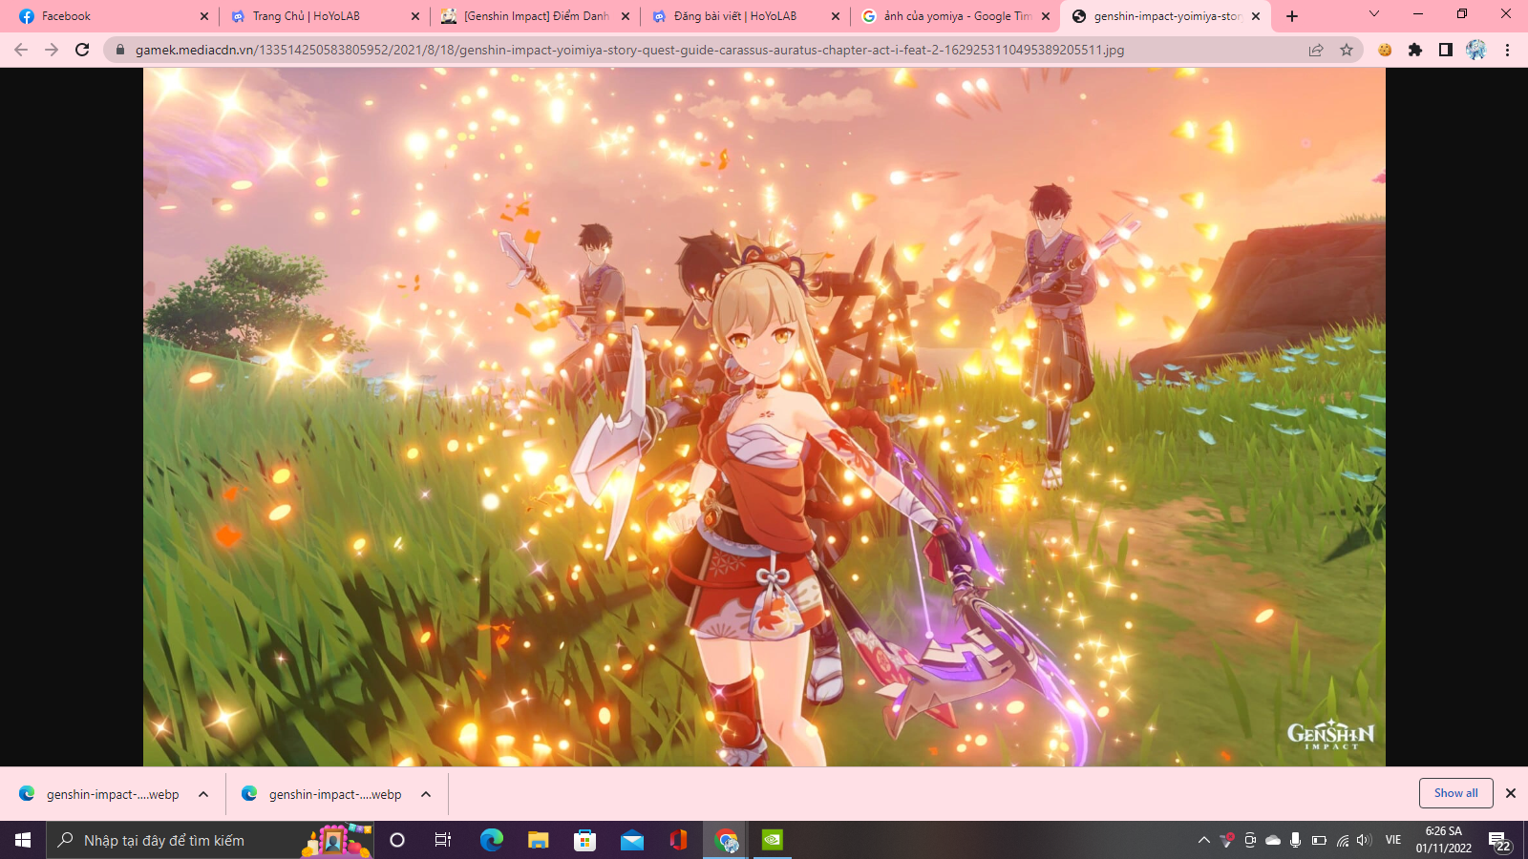Reload the page with the refresh icon
The image size is (1528, 859).
(x=82, y=50)
